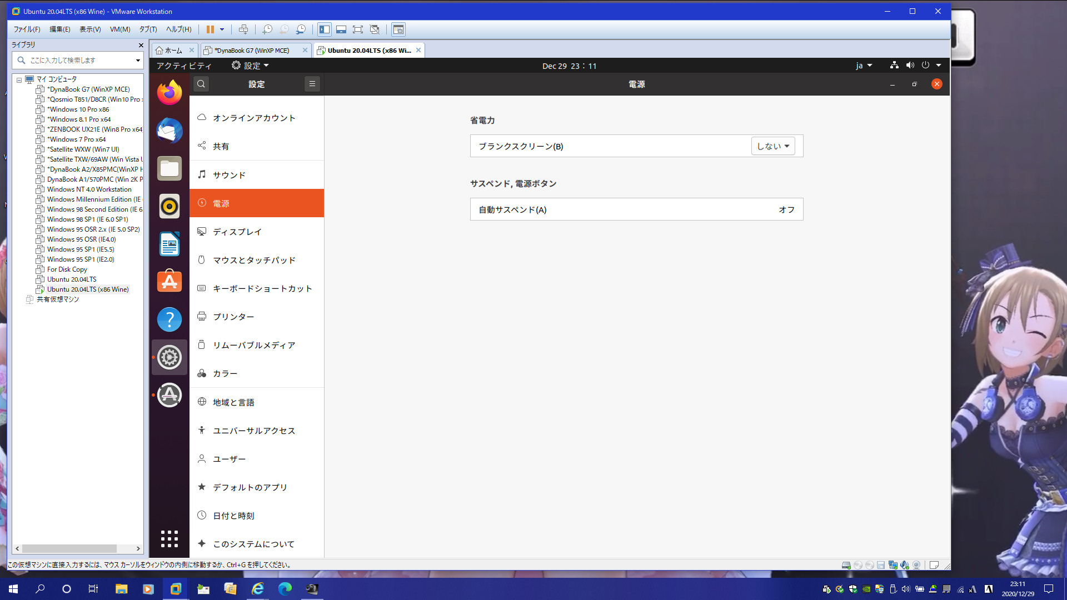
Task: Open LibreOffice Writer from the dock
Action: pyautogui.click(x=169, y=244)
